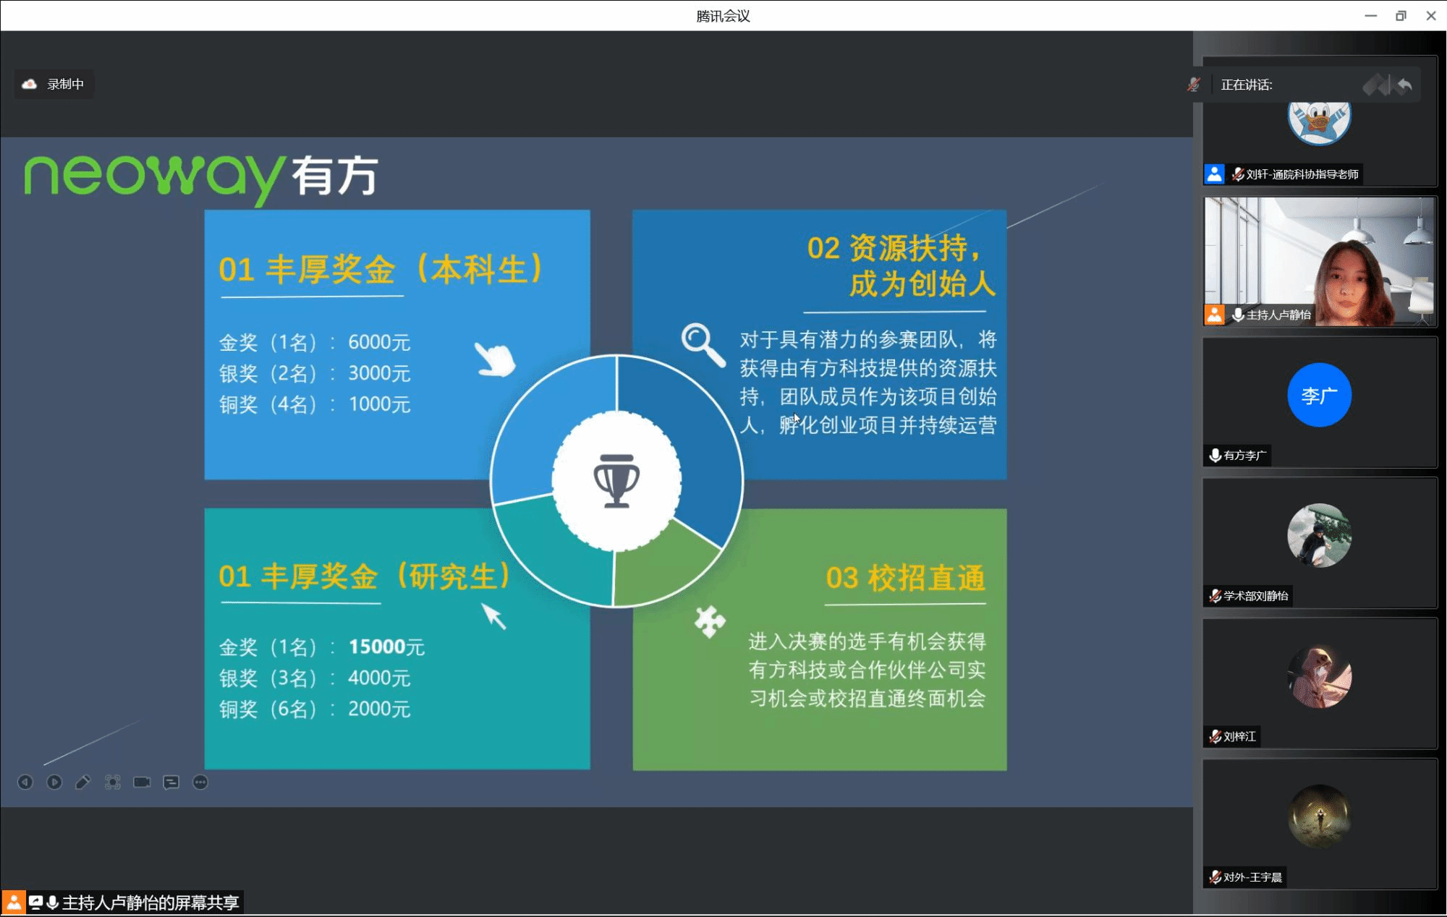Click the orange host icon at bottom-left
The image size is (1447, 917).
tap(13, 903)
